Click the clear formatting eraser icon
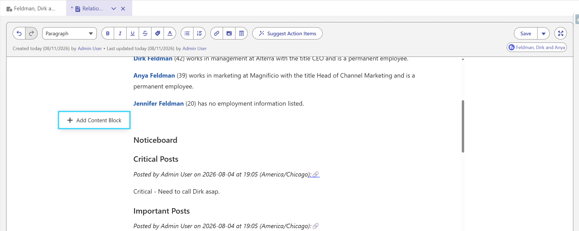The height and width of the screenshot is (231, 579). pyautogui.click(x=157, y=33)
